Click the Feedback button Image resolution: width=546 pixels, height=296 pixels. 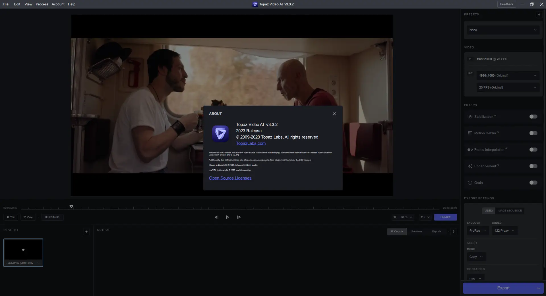click(506, 4)
